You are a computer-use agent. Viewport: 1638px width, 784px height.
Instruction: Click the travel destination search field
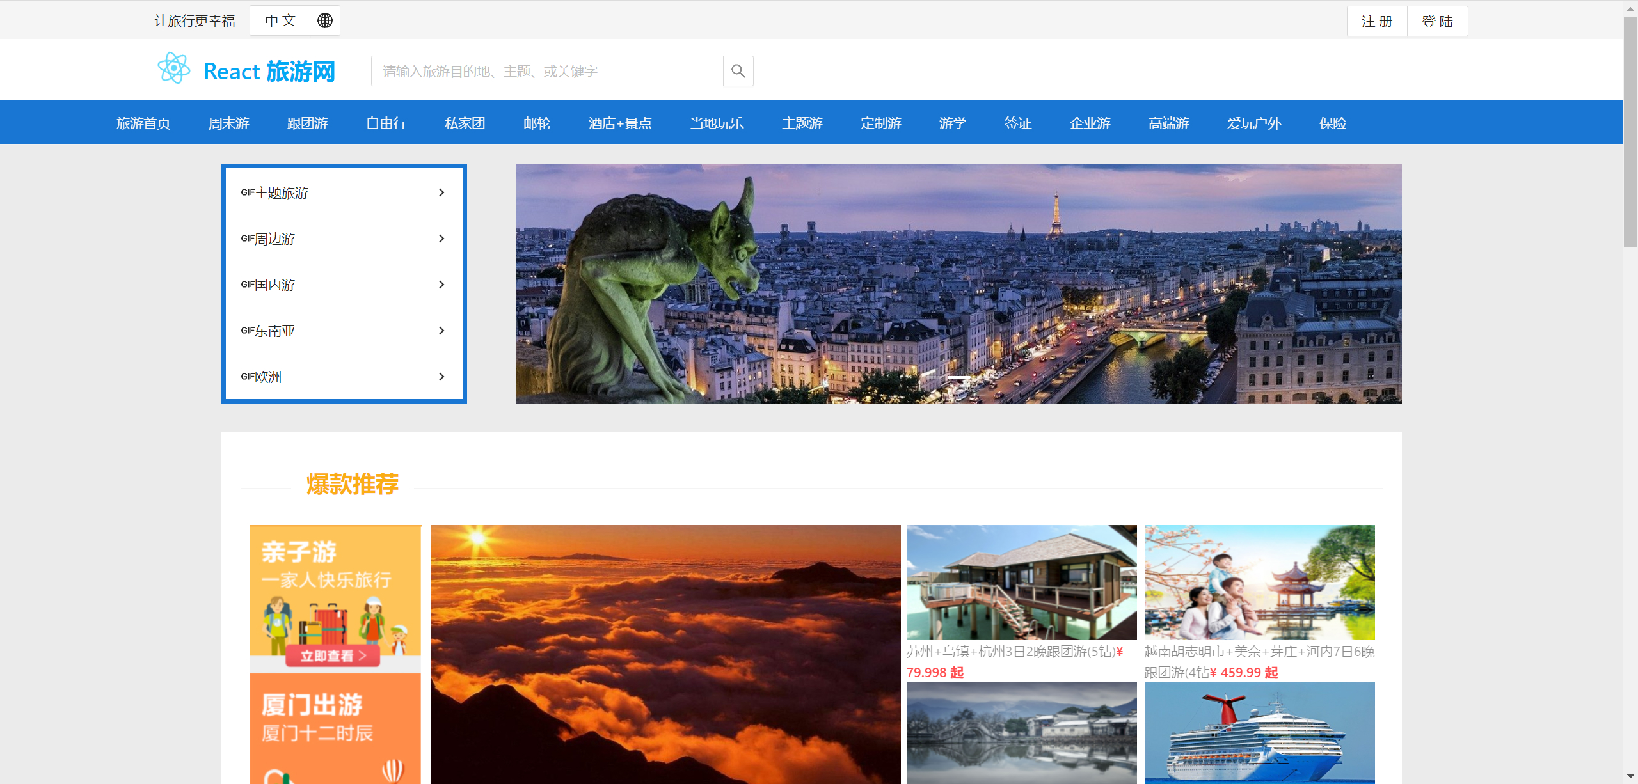click(547, 71)
